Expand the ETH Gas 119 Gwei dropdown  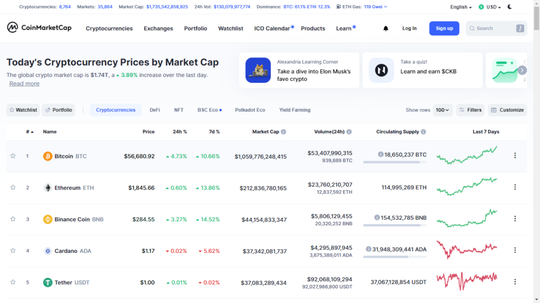pos(375,6)
